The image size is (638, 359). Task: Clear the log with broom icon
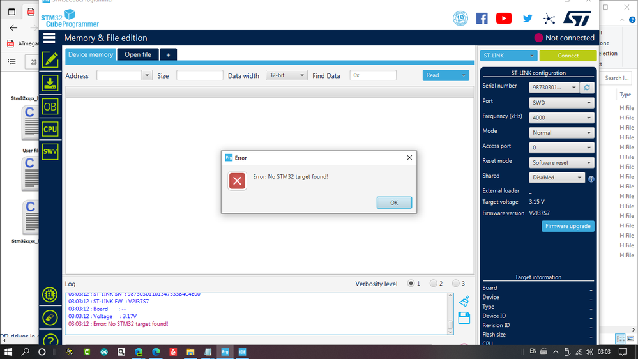tap(464, 302)
